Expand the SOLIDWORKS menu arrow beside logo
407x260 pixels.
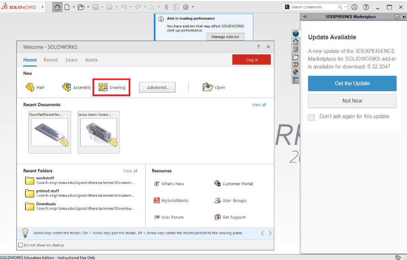[x=43, y=7]
